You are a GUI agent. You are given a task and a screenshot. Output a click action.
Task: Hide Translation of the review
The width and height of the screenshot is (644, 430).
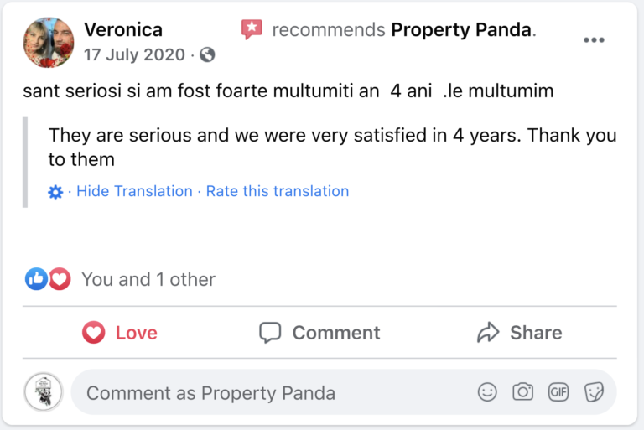[134, 191]
